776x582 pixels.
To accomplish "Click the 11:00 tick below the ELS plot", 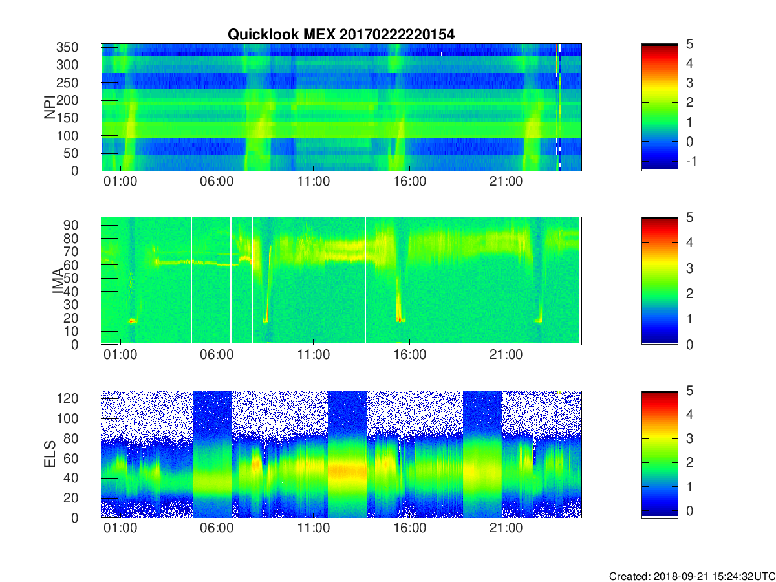I will [313, 528].
